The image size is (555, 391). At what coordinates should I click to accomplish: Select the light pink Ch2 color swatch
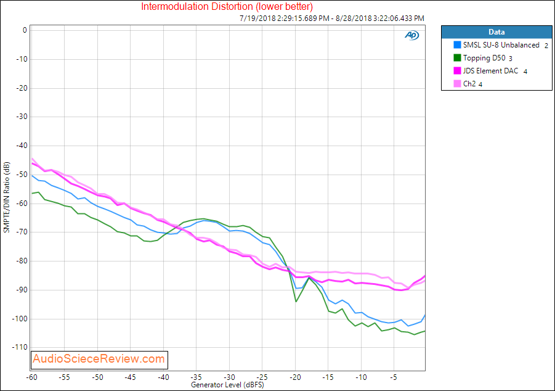tap(457, 84)
